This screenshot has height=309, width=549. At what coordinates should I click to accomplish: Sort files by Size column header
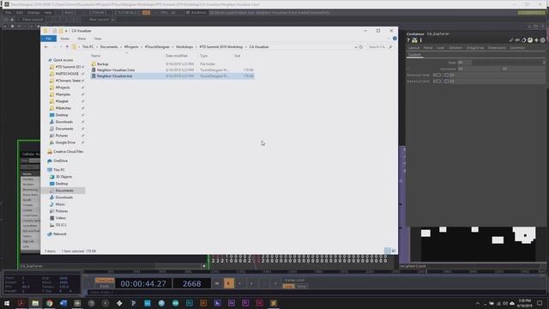tap(238, 56)
